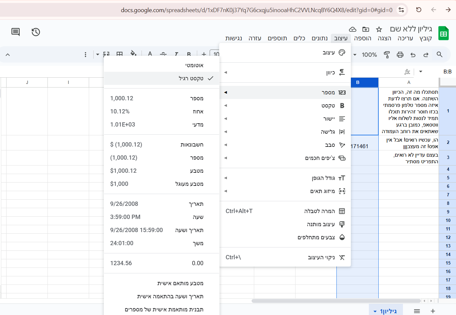Star the spreadsheet document
This screenshot has width=456, height=315.
[379, 30]
